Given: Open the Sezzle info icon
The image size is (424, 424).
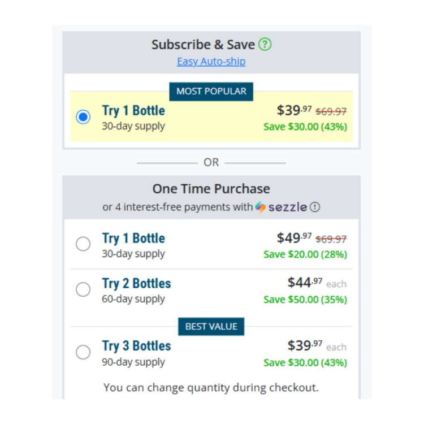Looking at the screenshot, I should pyautogui.click(x=315, y=207).
